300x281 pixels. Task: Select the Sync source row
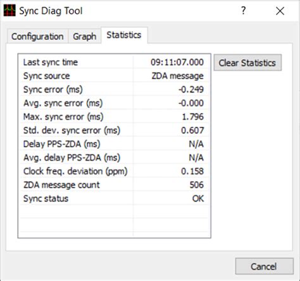[114, 75]
